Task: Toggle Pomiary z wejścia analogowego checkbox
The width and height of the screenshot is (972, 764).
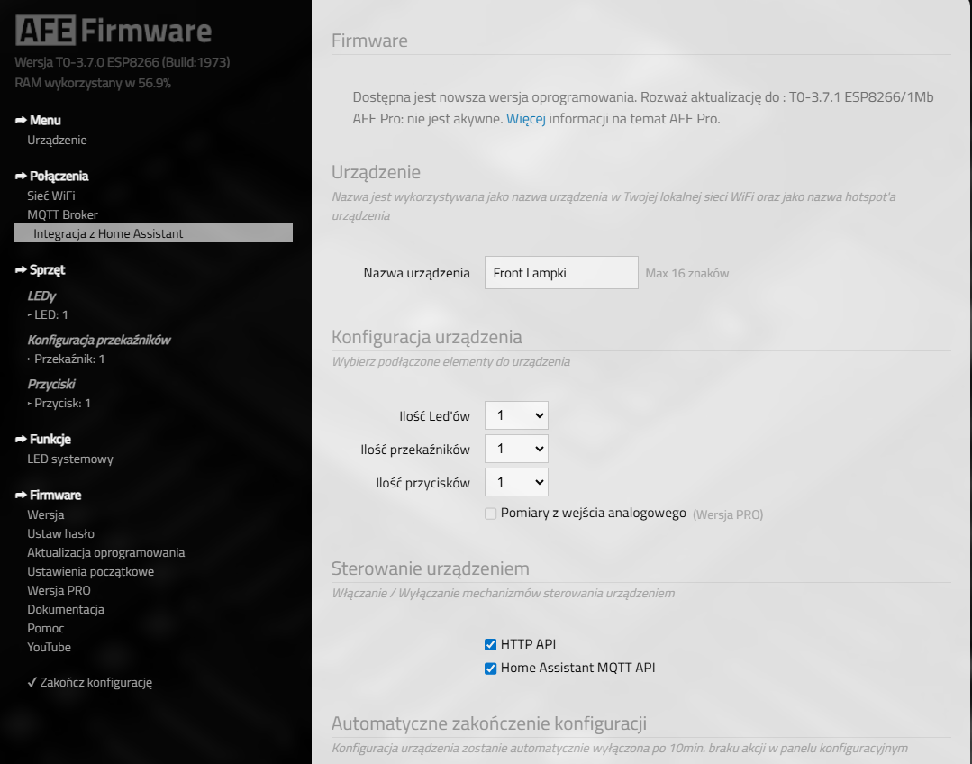Action: point(490,514)
